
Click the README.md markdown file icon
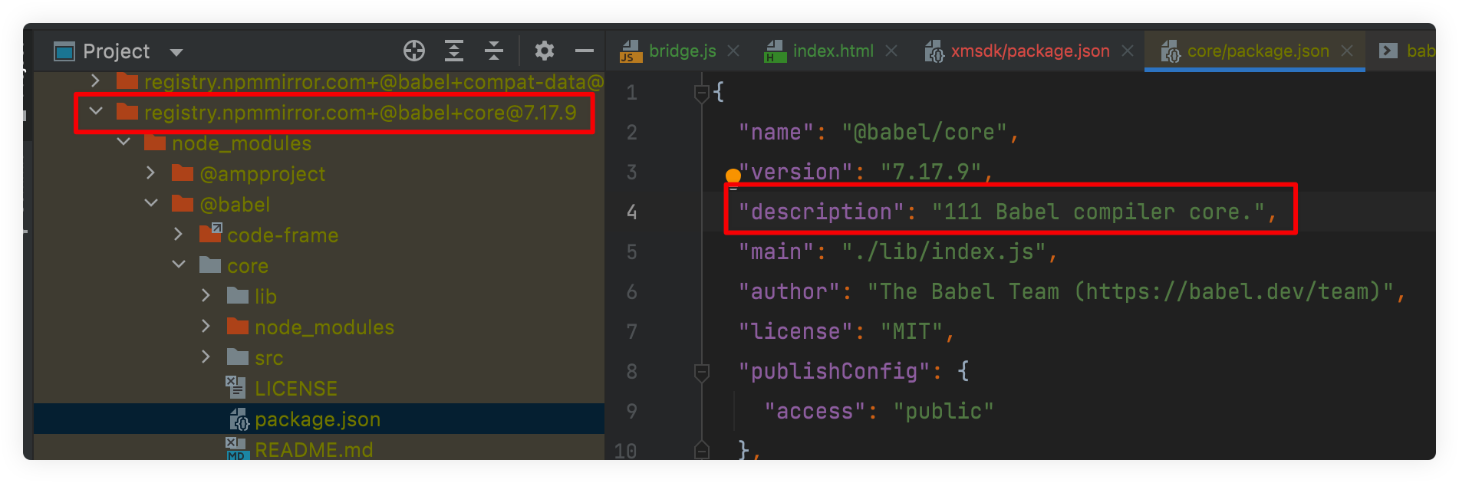click(235, 449)
